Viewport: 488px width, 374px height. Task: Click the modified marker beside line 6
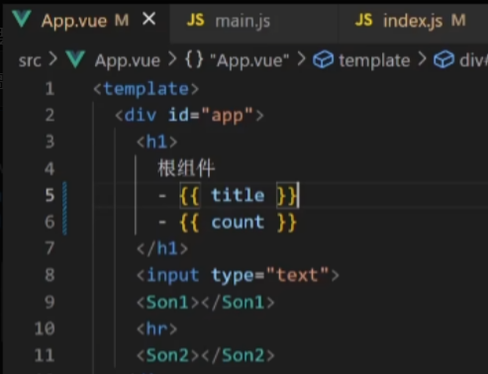(x=64, y=222)
